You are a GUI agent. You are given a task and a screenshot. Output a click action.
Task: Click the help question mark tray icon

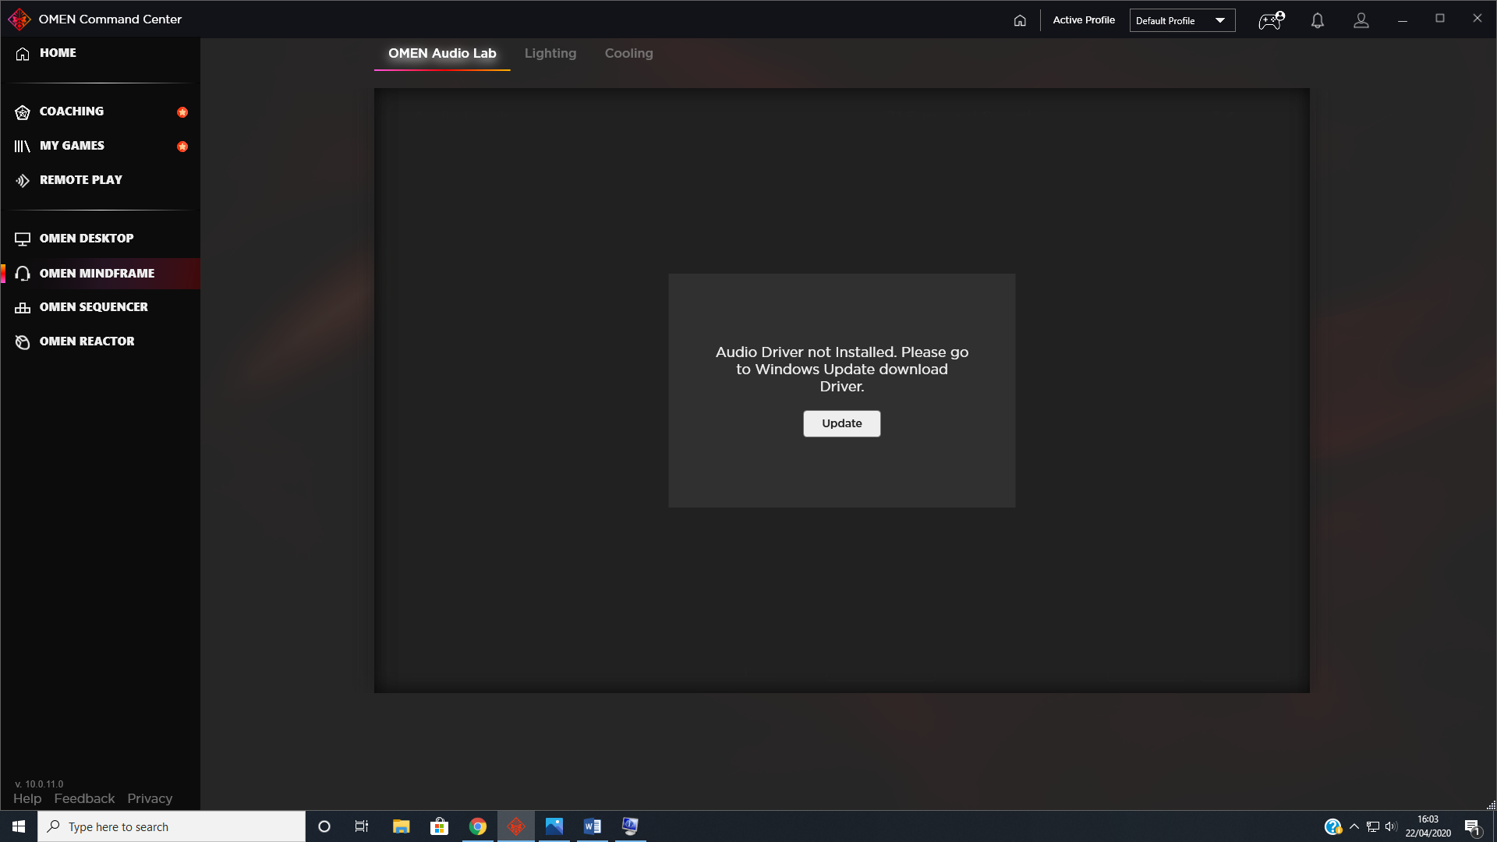1333,826
